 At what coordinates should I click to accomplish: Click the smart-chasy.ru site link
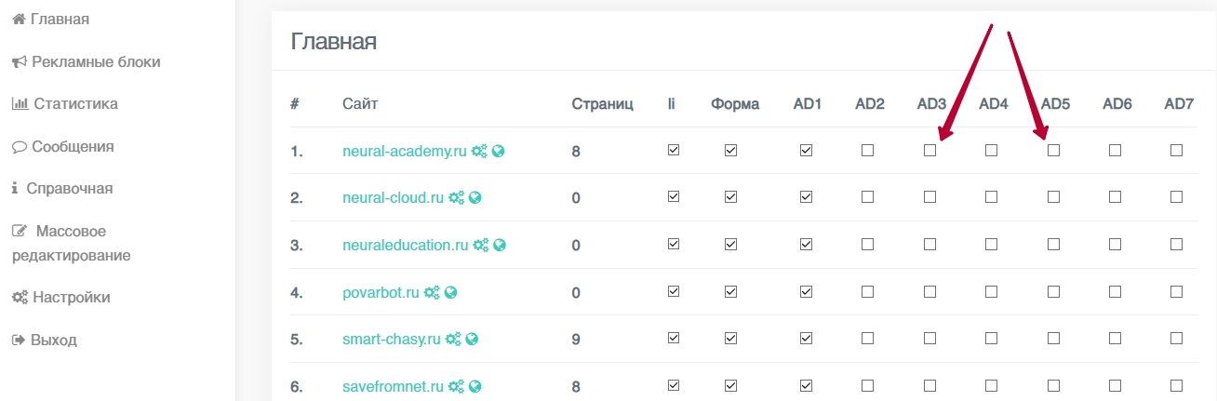[391, 340]
